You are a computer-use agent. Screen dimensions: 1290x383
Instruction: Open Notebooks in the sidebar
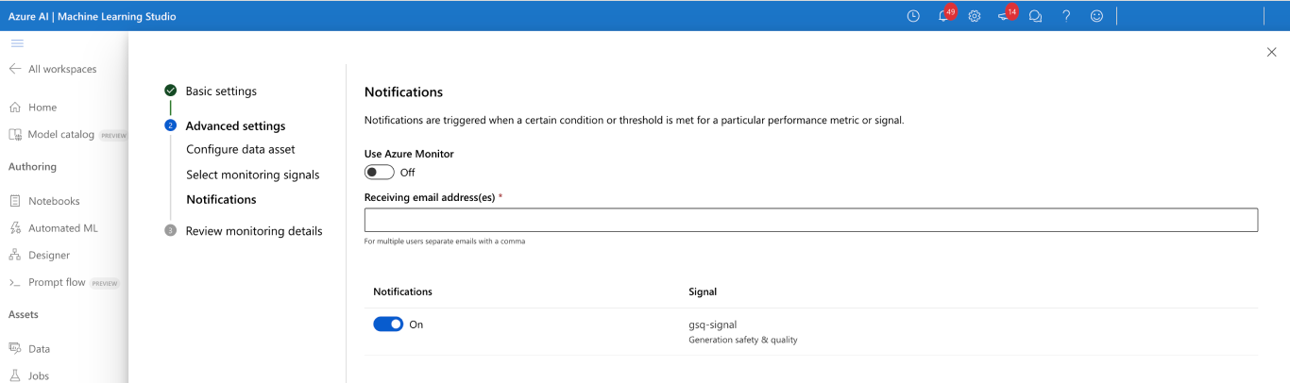tap(53, 201)
